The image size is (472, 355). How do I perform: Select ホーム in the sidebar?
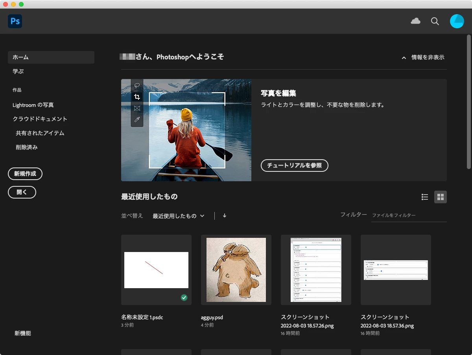pyautogui.click(x=51, y=57)
